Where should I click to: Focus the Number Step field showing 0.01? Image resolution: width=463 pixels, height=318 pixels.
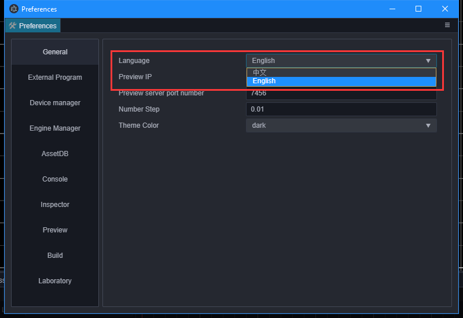click(341, 109)
